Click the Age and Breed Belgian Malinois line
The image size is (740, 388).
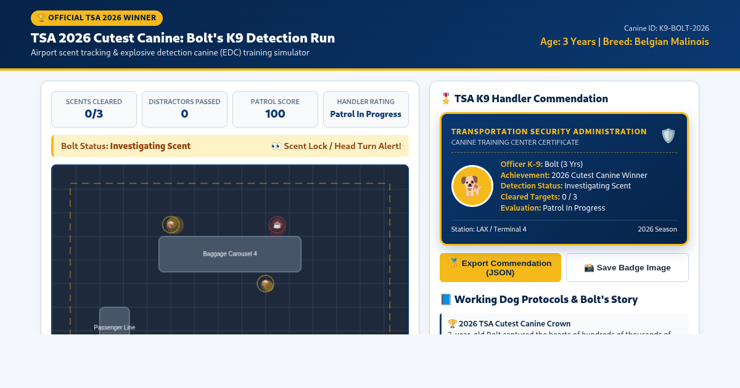625,42
